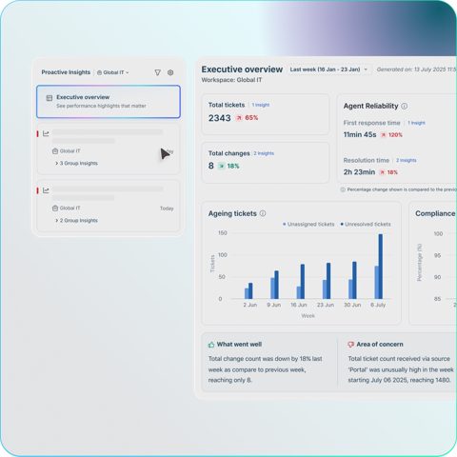This screenshot has height=457, width=457.
Task: Open the filter icon in Proactive Insights
Action: pyautogui.click(x=157, y=72)
